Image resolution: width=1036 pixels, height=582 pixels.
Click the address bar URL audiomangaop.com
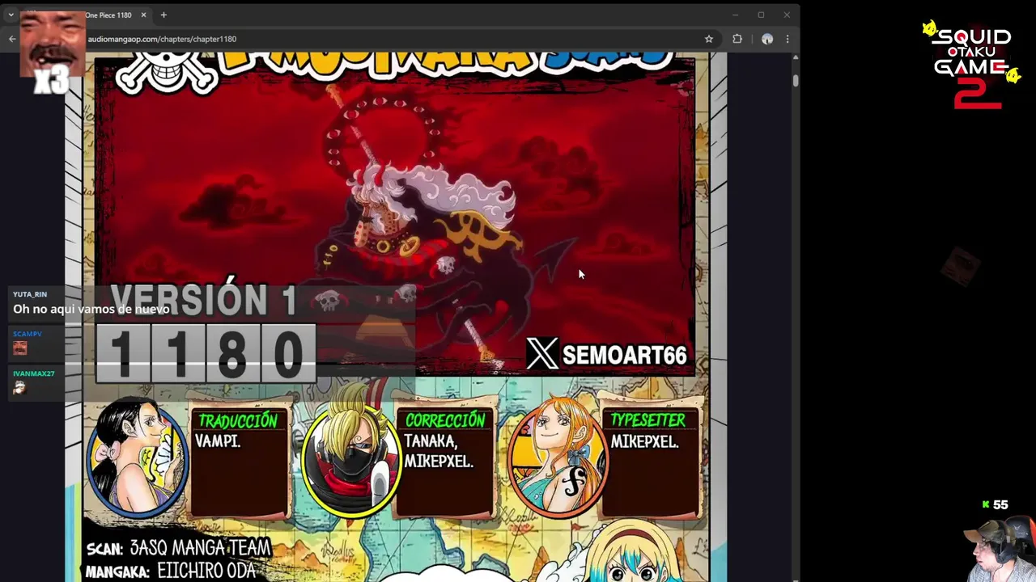[x=162, y=39]
